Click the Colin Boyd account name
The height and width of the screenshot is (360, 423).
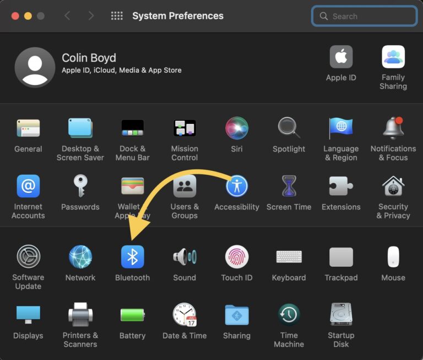[89, 58]
